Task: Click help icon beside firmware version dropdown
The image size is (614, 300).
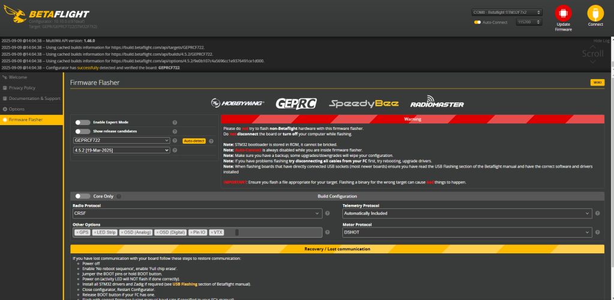Action: [x=174, y=150]
